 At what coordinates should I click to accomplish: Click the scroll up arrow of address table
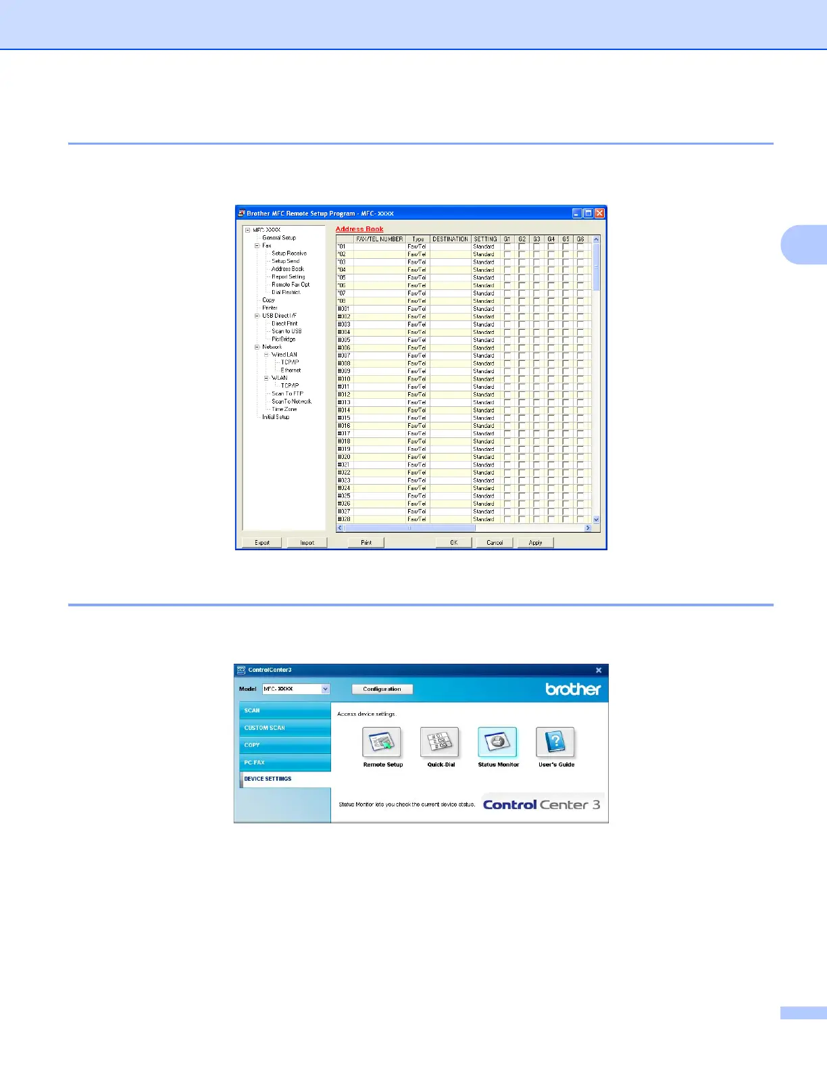596,239
